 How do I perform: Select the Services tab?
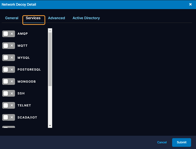coord(33,18)
